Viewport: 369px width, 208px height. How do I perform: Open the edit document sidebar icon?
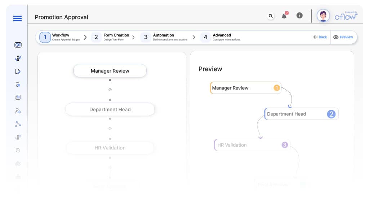point(18,71)
